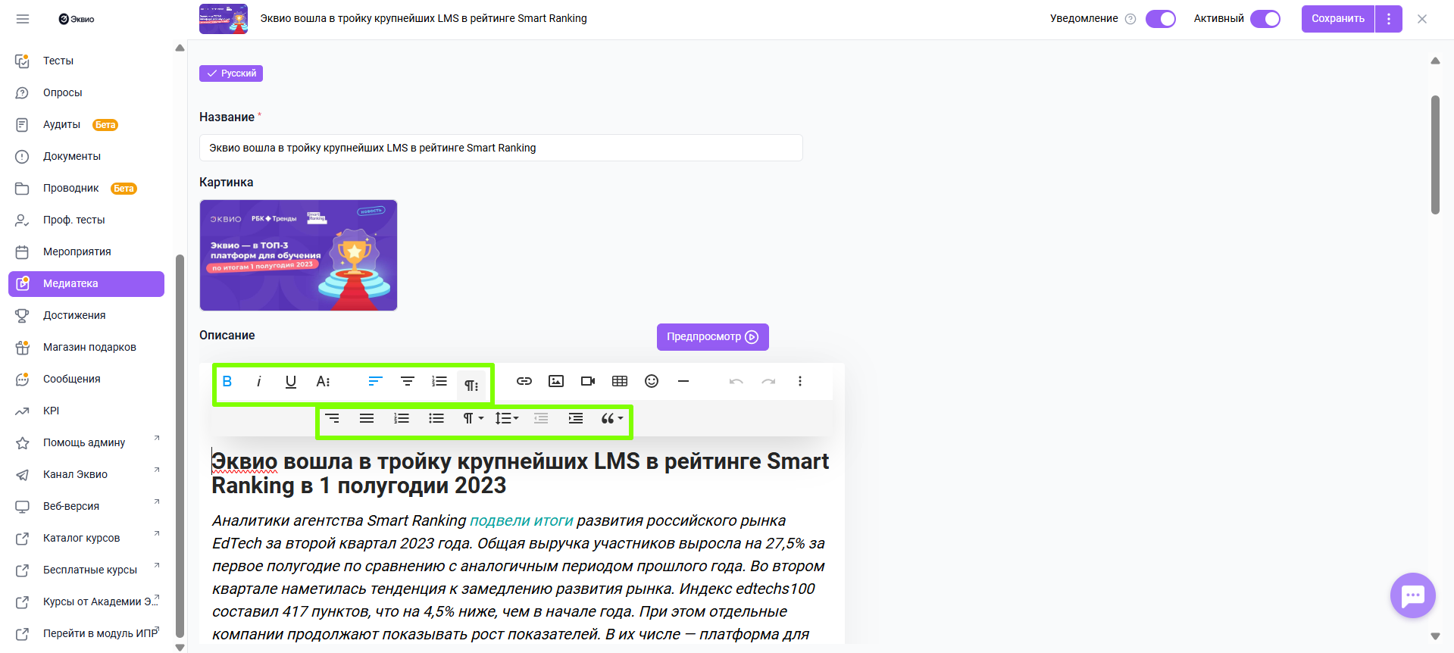Toggle the Уведомление switch
The height and width of the screenshot is (653, 1454).
click(1161, 19)
